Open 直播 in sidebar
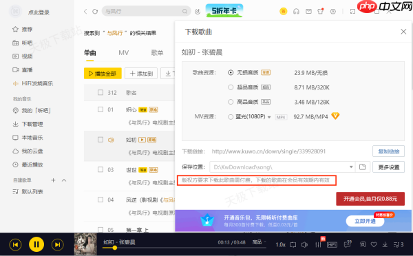 [x=23, y=70]
